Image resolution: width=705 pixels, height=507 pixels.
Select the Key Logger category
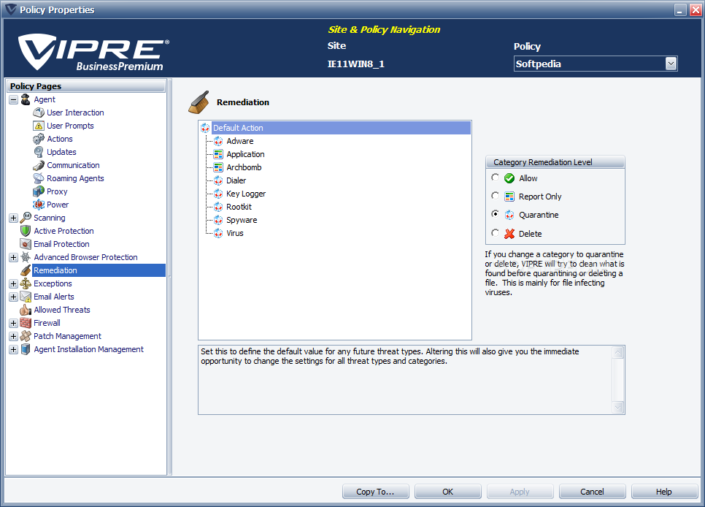[246, 194]
